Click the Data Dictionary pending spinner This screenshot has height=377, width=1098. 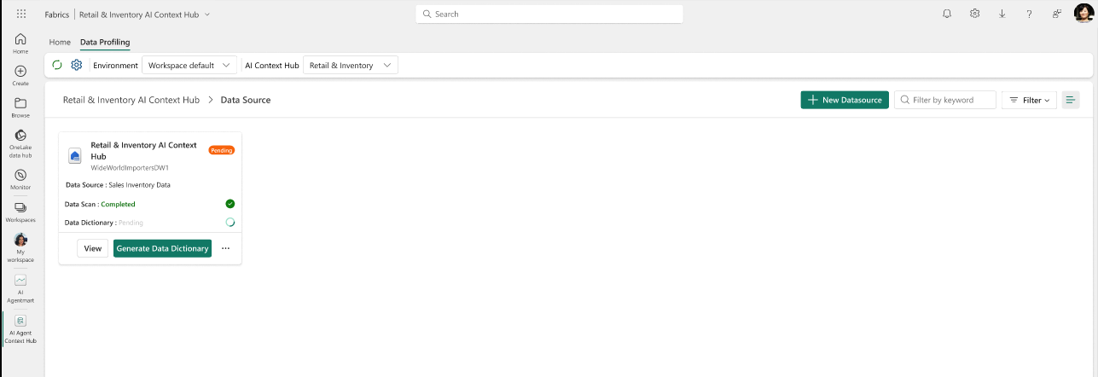[230, 223]
